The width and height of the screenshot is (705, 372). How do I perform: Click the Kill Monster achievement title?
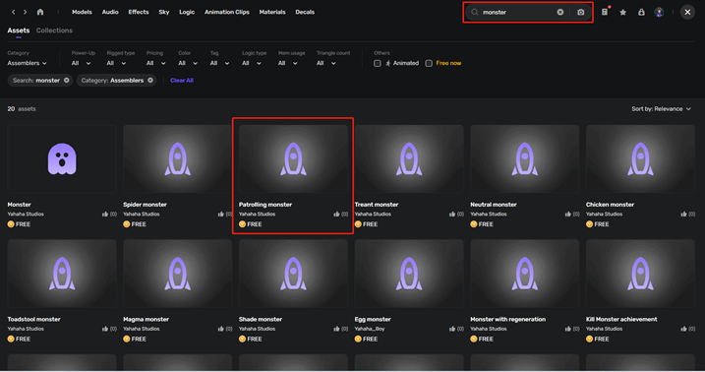coord(621,319)
